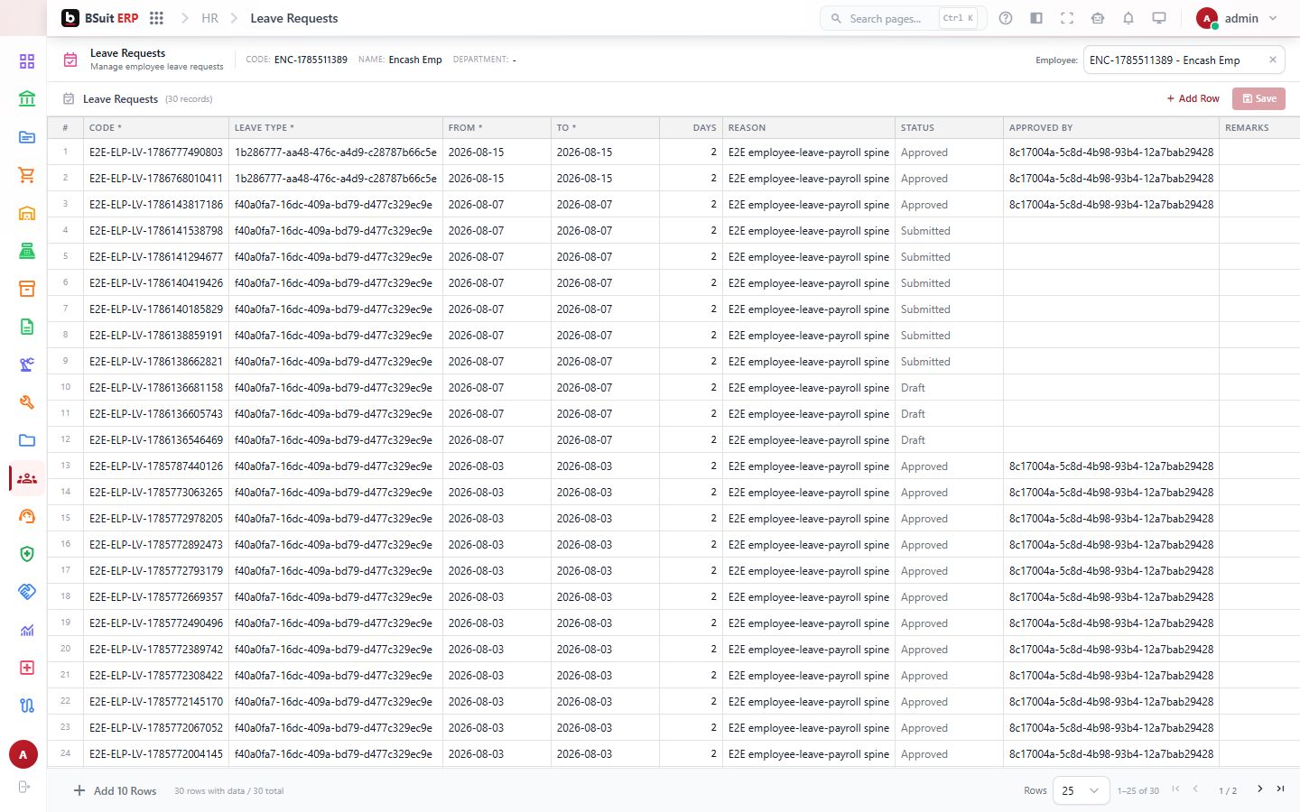Open the green shield module icon

[27, 554]
